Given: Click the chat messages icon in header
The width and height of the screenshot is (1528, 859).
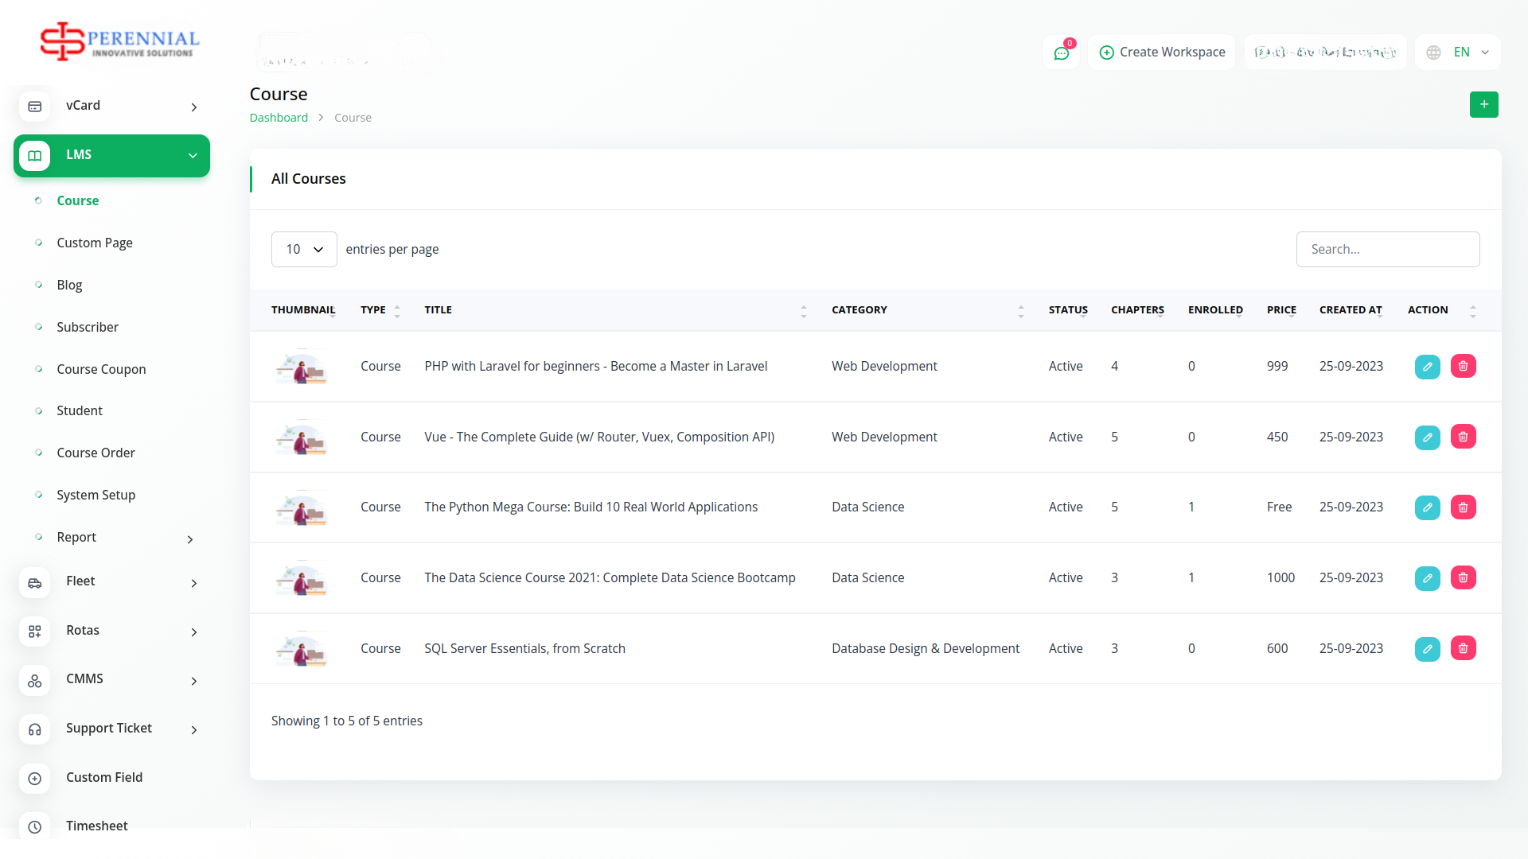Looking at the screenshot, I should (1061, 52).
